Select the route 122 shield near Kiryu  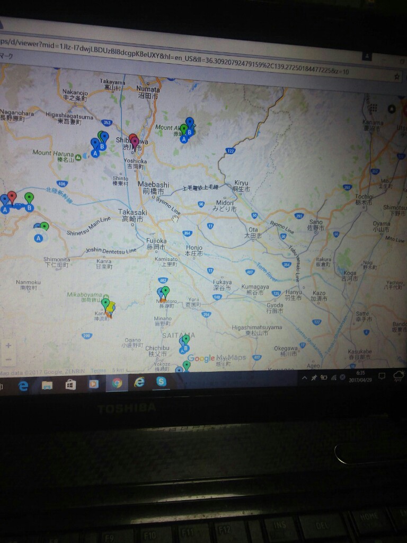coord(231,151)
